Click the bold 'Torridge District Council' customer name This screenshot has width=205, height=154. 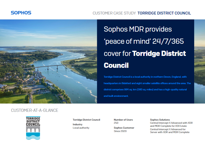tap(86, 120)
